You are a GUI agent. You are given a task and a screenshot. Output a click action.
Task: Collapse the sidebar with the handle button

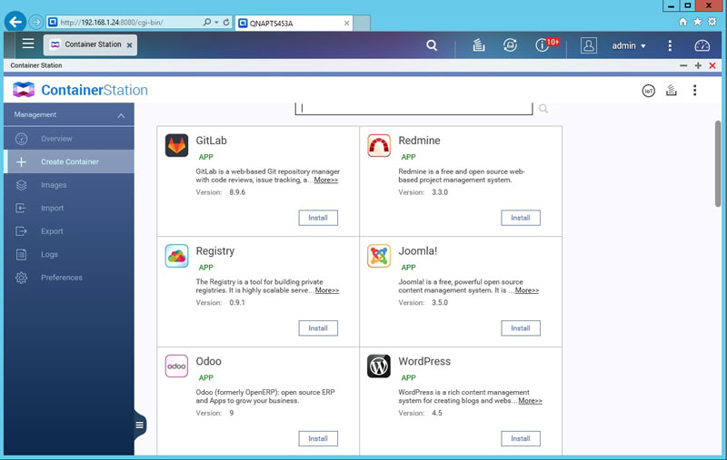[140, 425]
